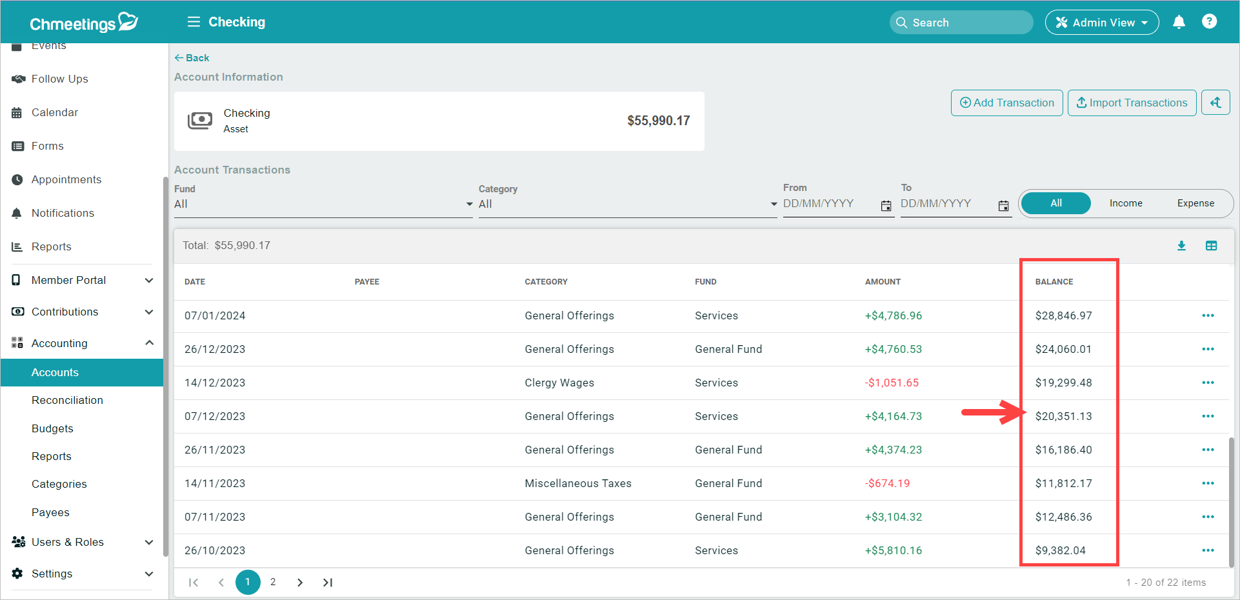The width and height of the screenshot is (1240, 600).
Task: Open row options for 26/10/2023 transaction
Action: coord(1208,550)
